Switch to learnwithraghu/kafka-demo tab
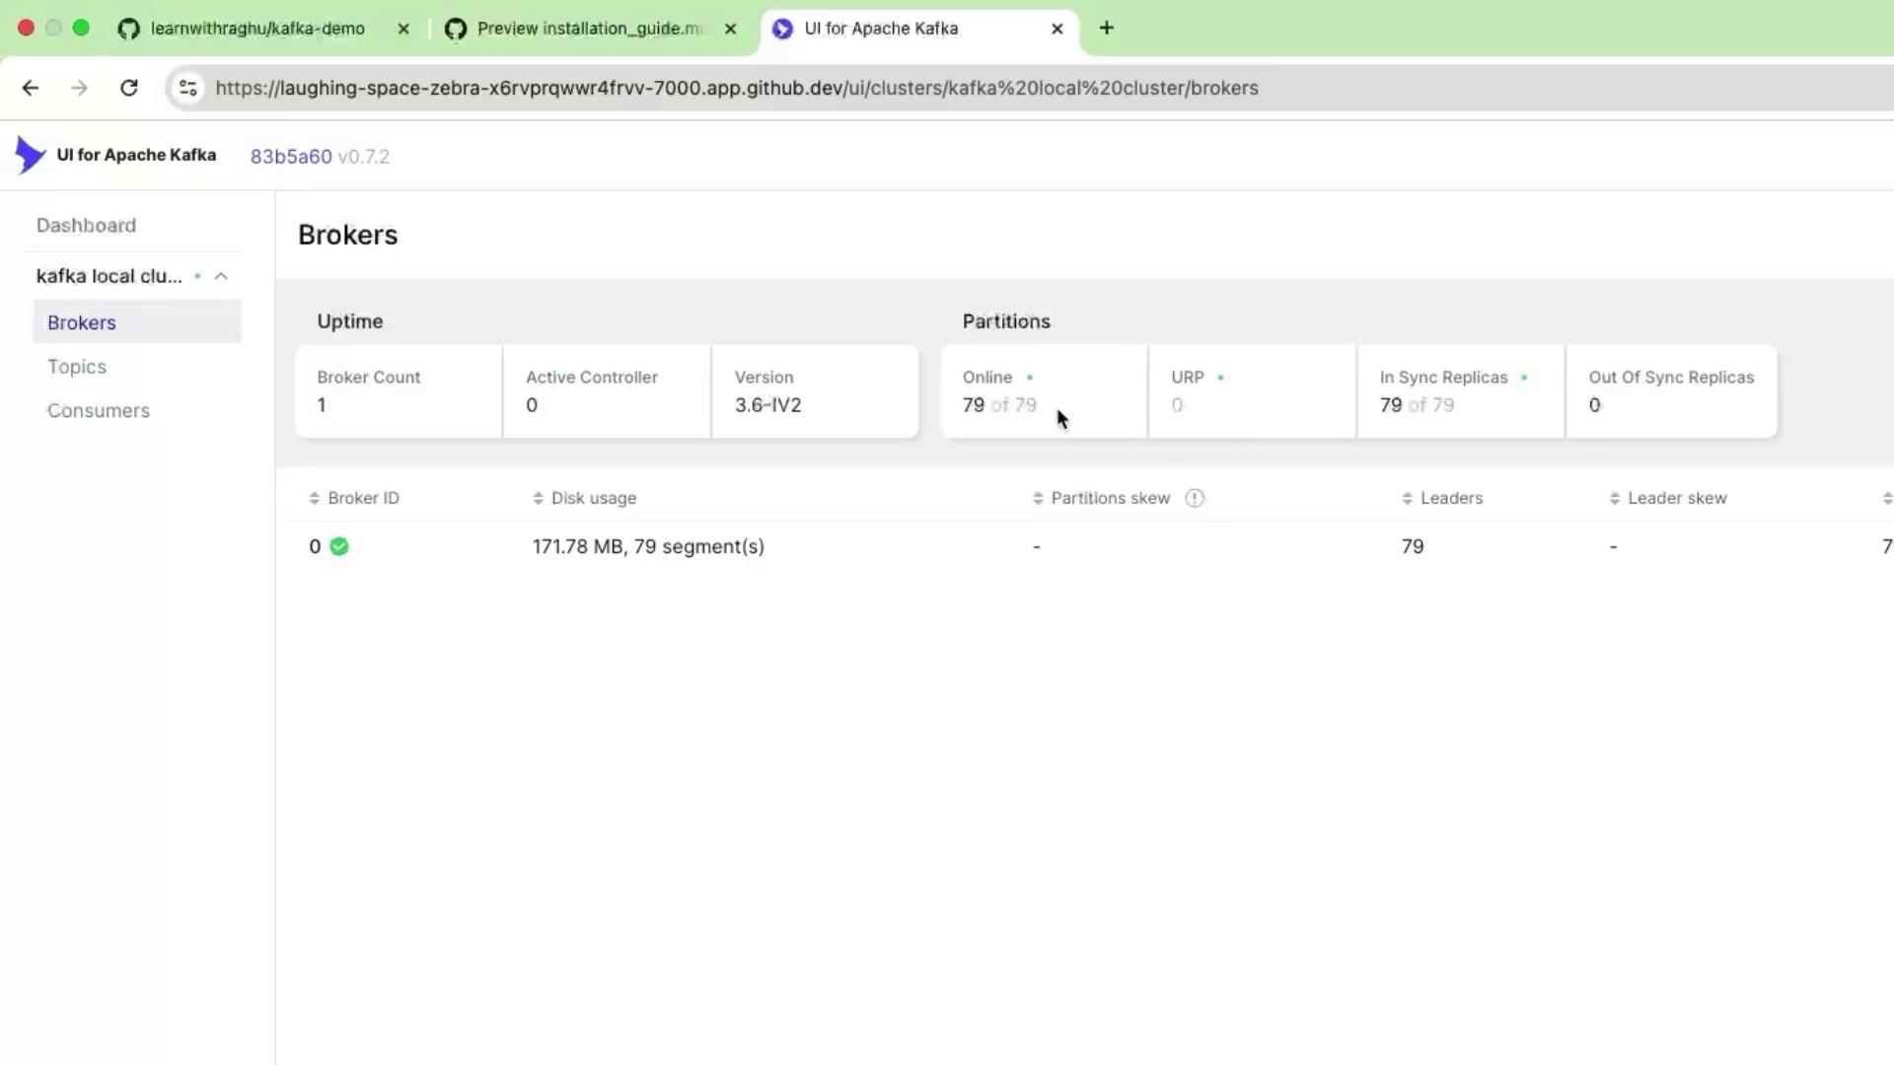The height and width of the screenshot is (1065, 1894). coord(256,29)
